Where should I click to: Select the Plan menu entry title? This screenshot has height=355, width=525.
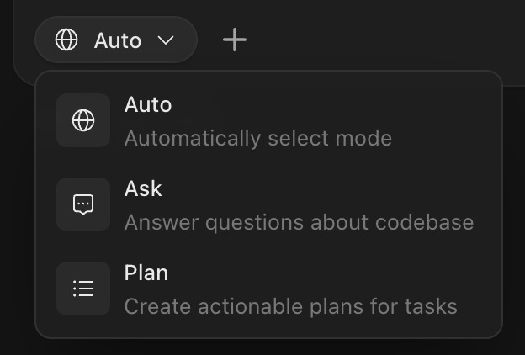(x=146, y=273)
